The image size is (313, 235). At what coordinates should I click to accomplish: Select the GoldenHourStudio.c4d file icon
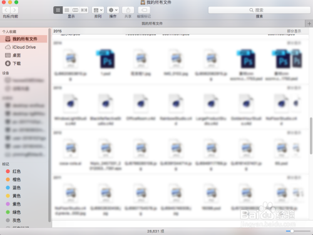246,103
